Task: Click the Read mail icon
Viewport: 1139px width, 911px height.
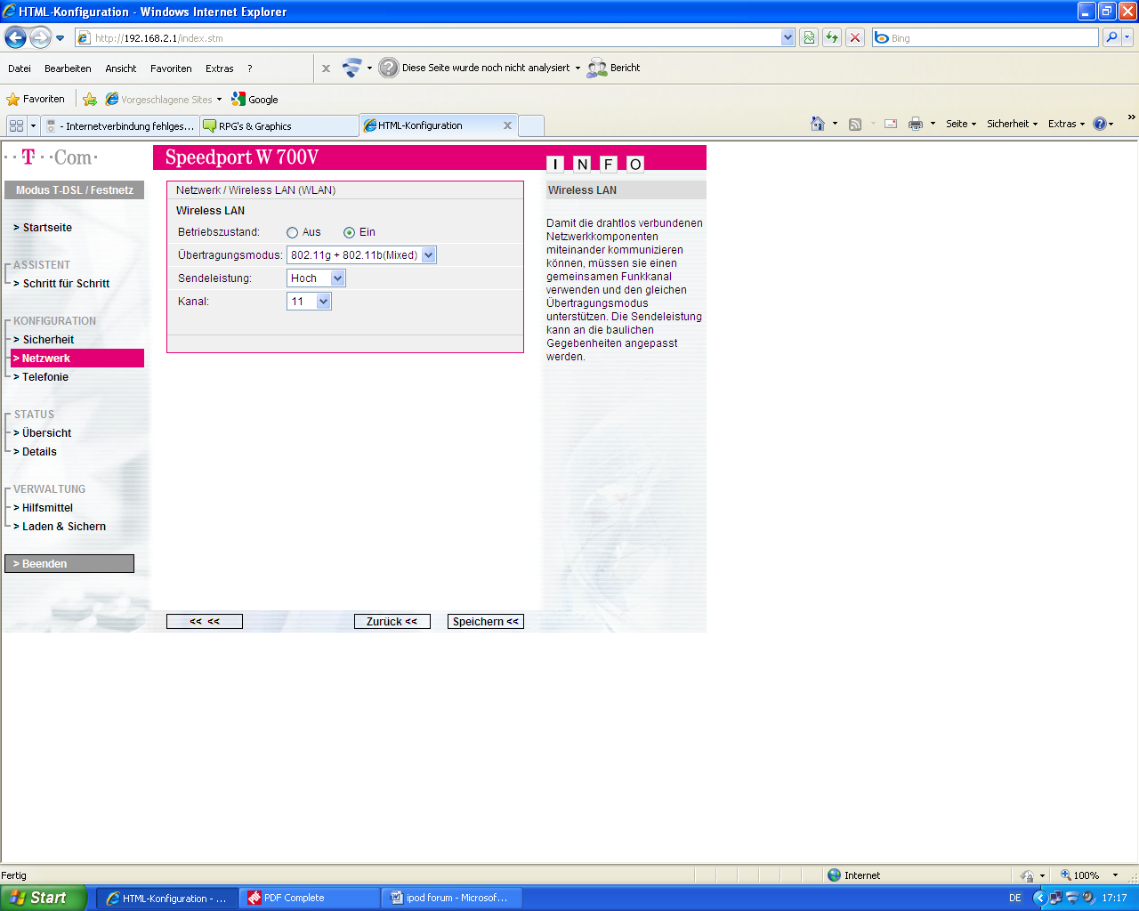Action: 891,125
